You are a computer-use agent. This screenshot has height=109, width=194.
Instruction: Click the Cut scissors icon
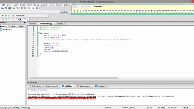22,8
